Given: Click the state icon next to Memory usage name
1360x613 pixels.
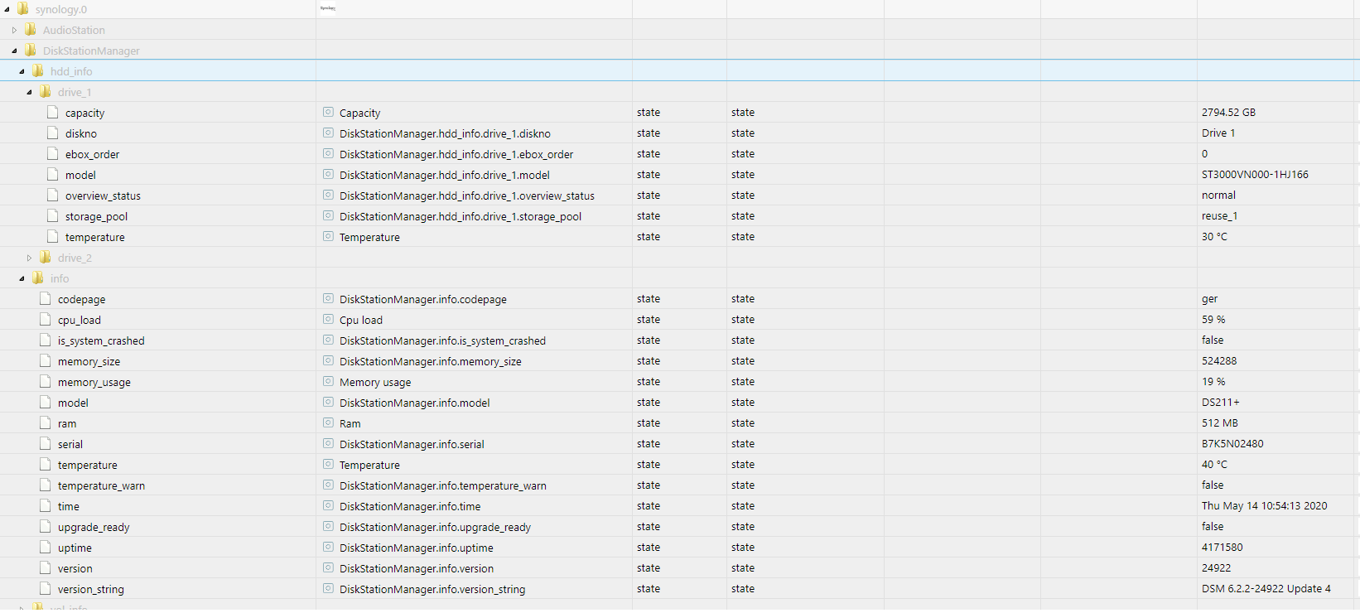Looking at the screenshot, I should pyautogui.click(x=328, y=381).
